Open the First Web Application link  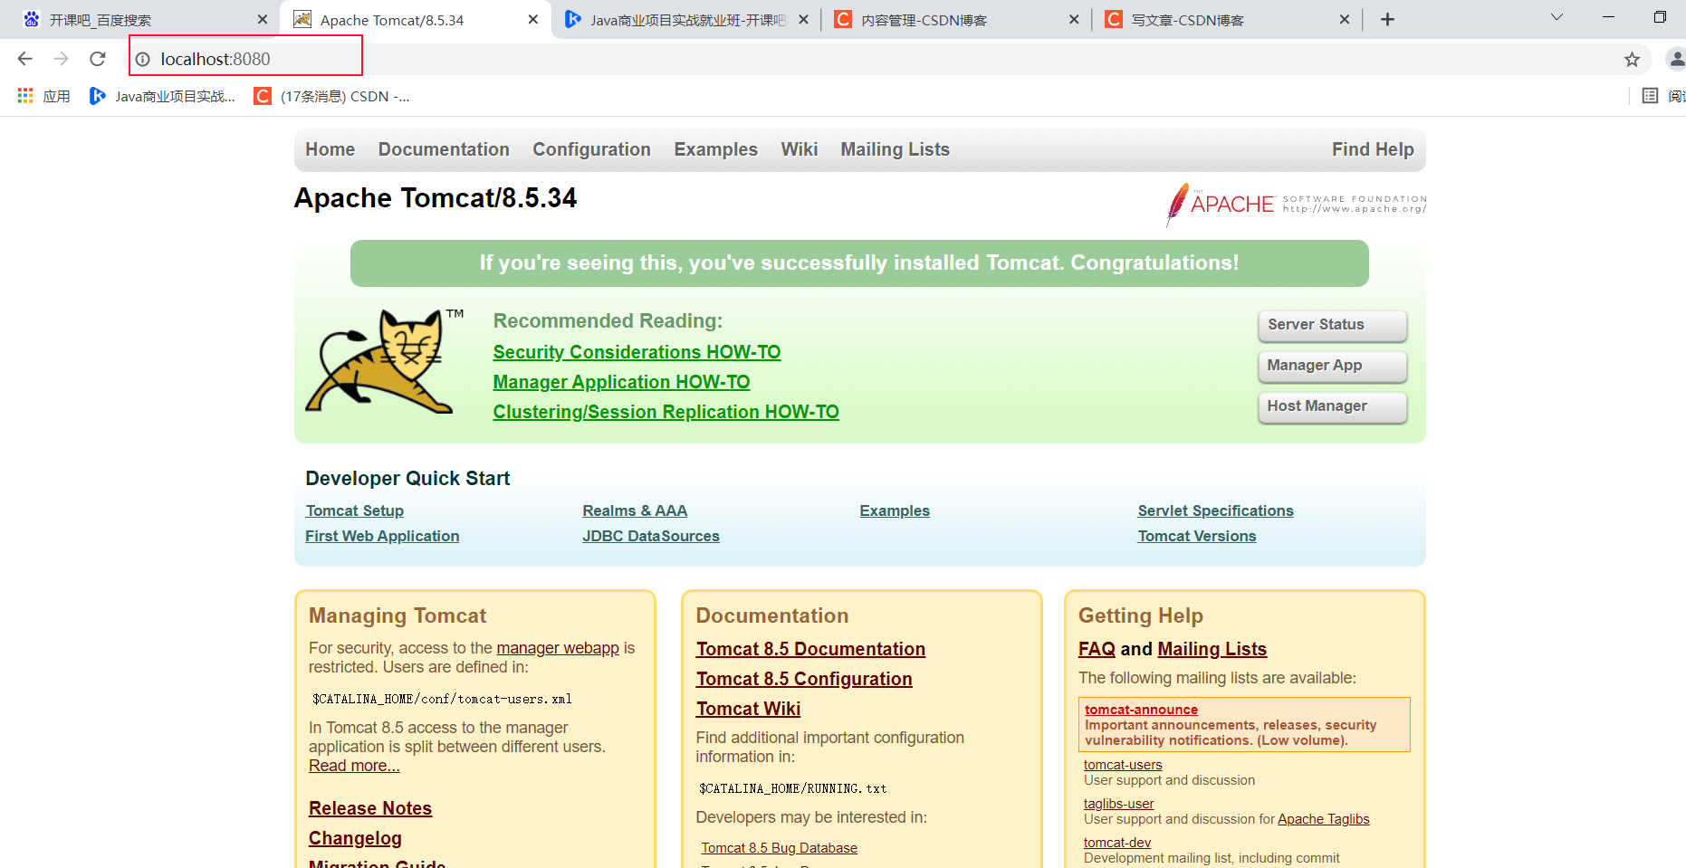point(382,536)
